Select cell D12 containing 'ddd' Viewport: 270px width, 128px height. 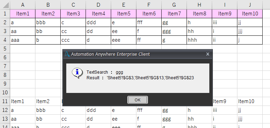[98, 110]
